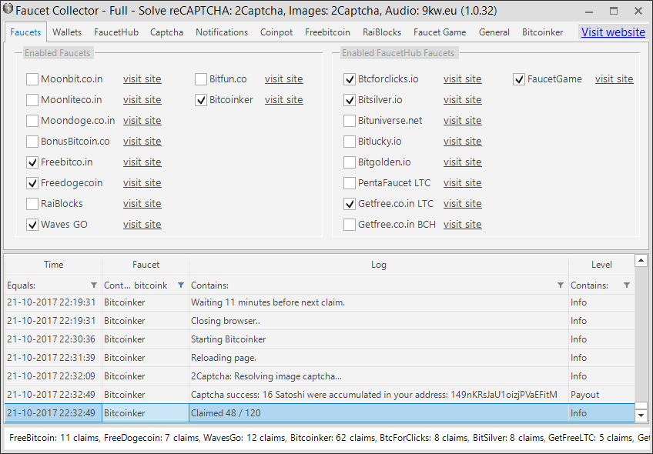The width and height of the screenshot is (653, 454).
Task: Open the Faucet column filter icon
Action: 181,285
